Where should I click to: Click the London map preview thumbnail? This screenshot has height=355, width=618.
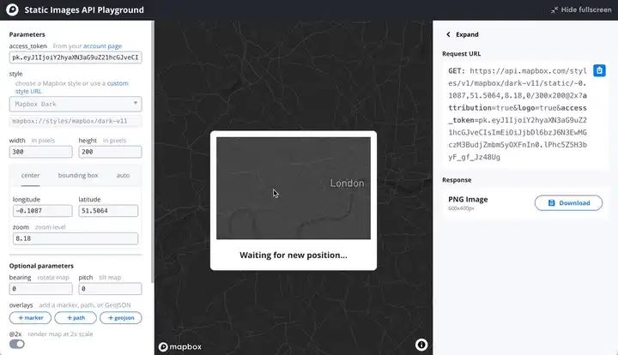point(293,189)
